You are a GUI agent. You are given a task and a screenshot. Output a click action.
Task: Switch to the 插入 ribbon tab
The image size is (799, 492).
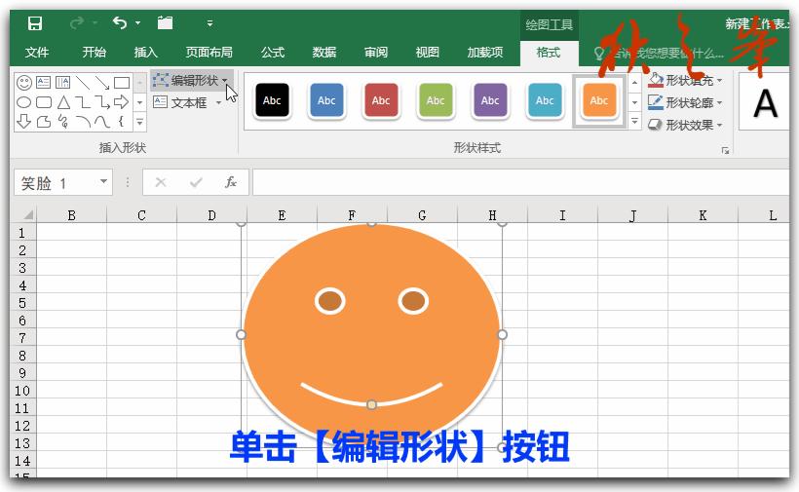tap(146, 52)
